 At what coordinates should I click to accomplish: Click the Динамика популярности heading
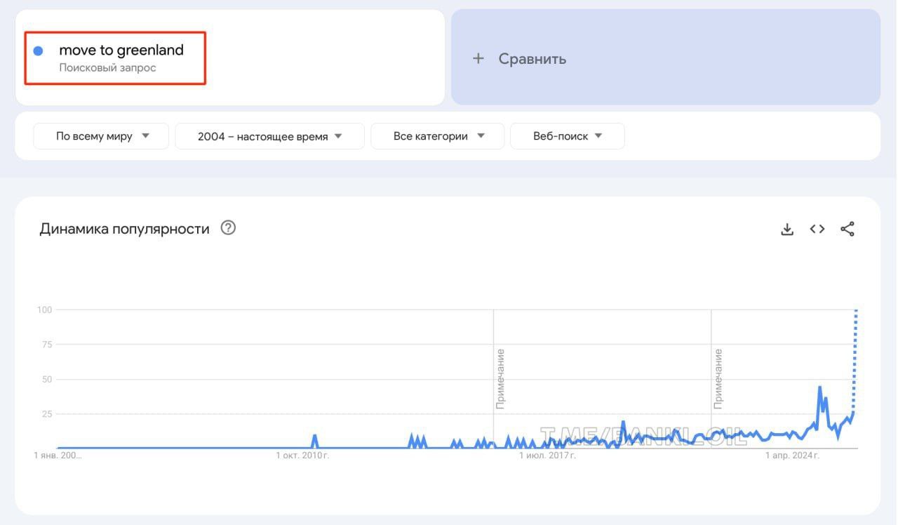point(124,229)
